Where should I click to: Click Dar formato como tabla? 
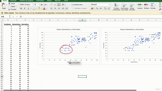point(125,7)
